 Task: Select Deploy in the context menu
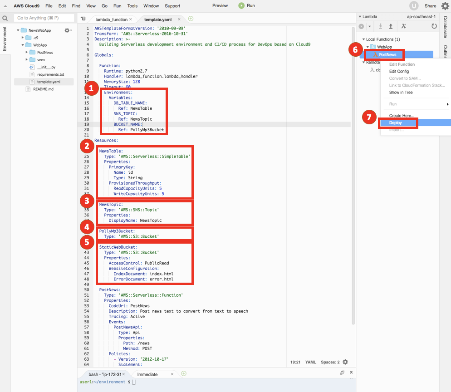tap(415, 123)
